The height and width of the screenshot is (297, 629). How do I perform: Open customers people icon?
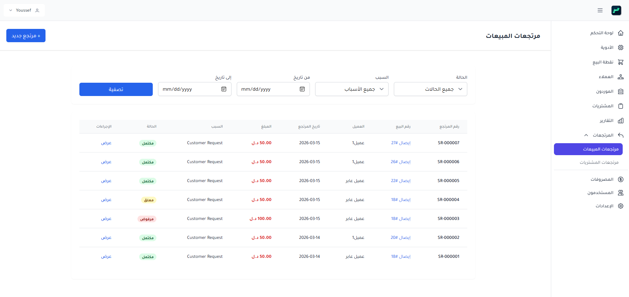point(620,77)
